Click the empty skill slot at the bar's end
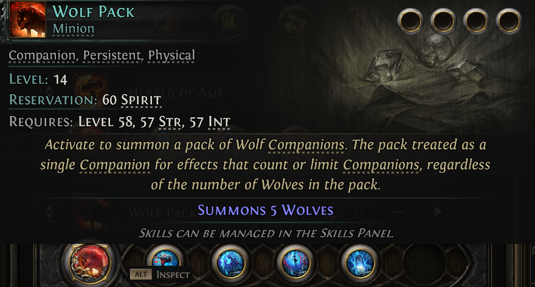Screen dimensions: 535x287 tap(424, 263)
